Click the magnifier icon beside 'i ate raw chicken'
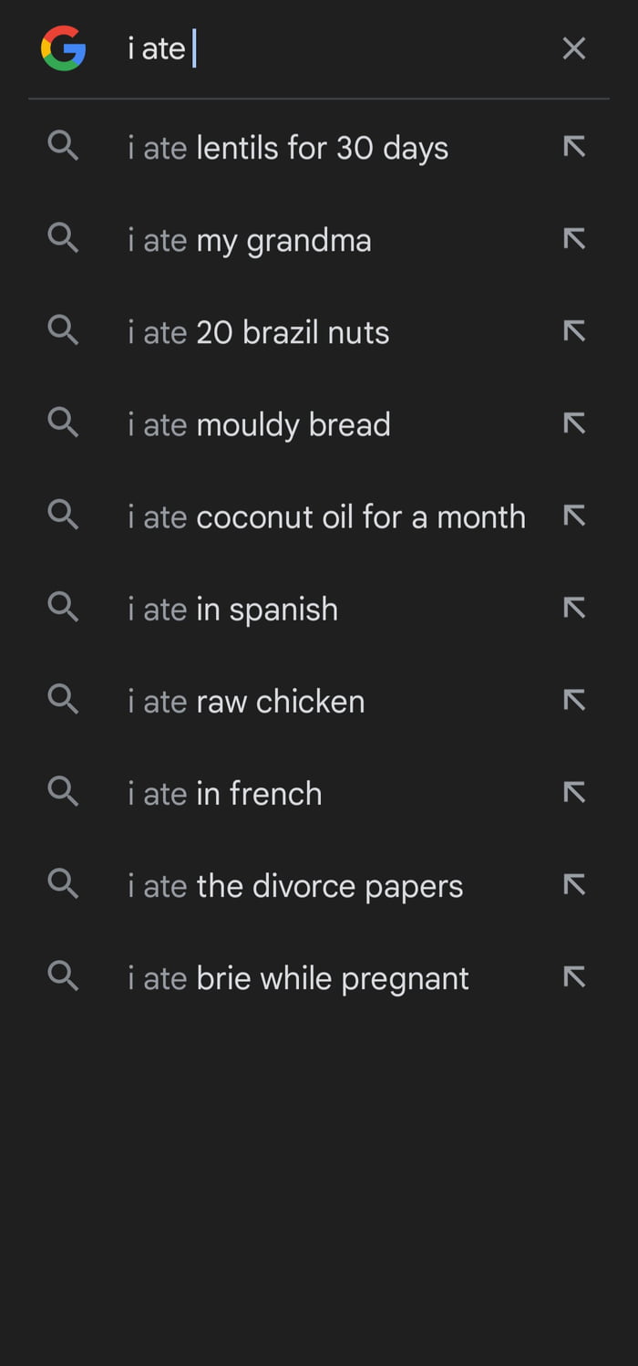 click(x=63, y=700)
